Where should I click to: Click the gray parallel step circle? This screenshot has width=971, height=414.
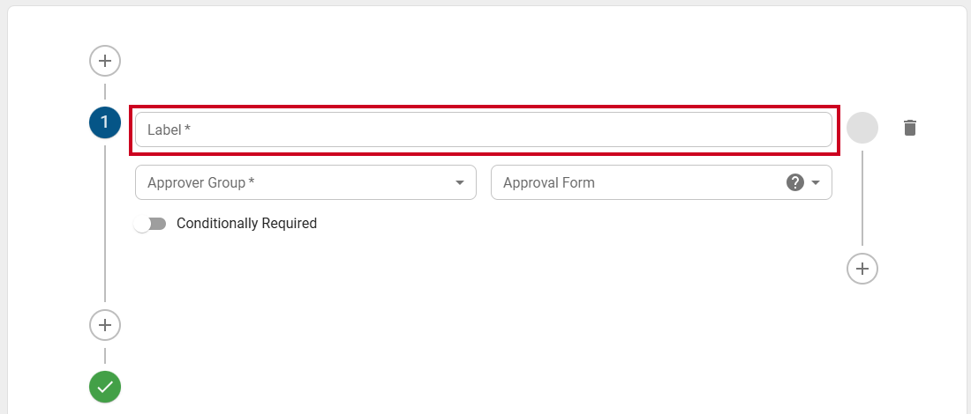(x=862, y=128)
